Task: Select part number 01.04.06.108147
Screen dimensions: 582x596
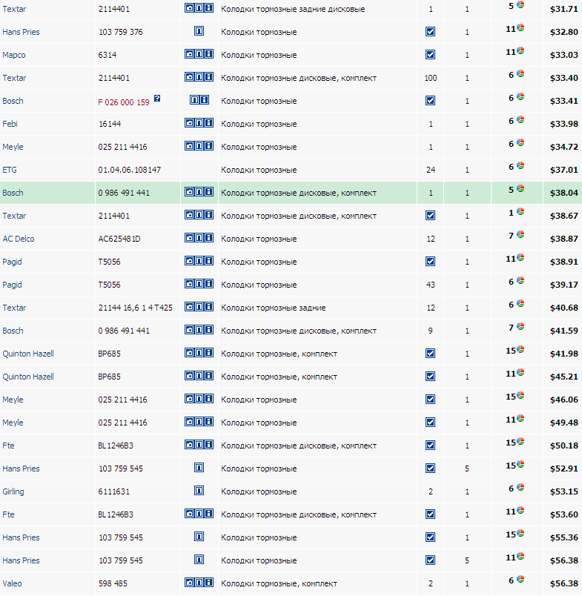Action: (x=130, y=170)
